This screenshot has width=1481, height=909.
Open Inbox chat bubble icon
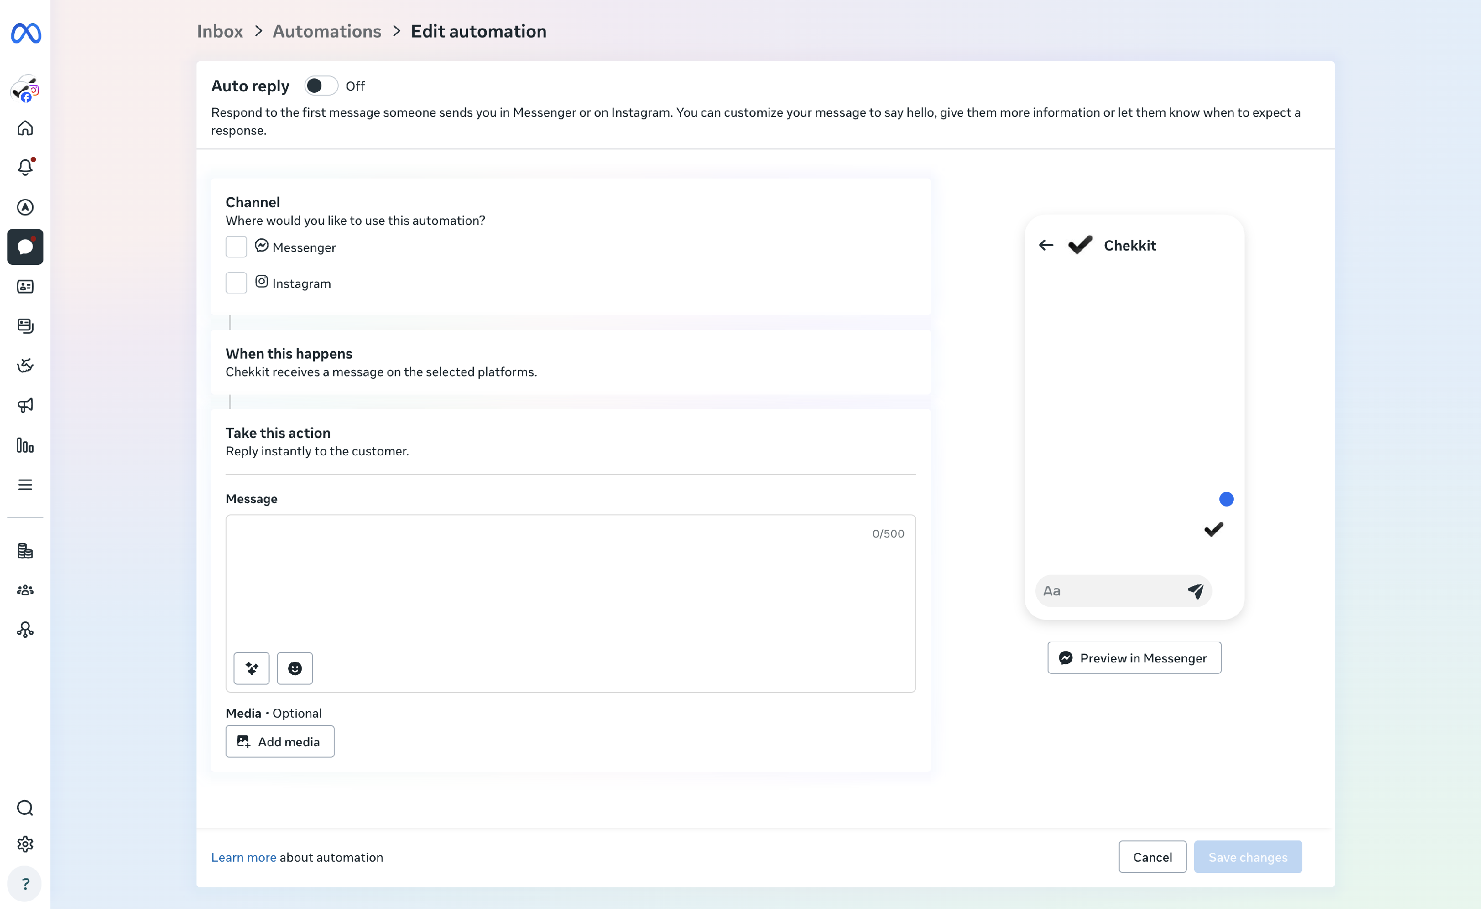(x=25, y=247)
